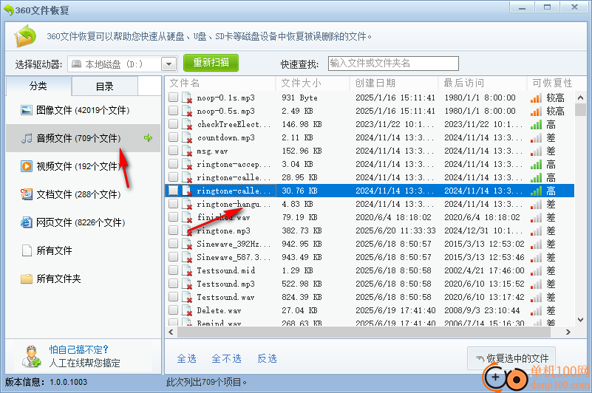
Task: Click the 重新扫描 rescan button
Action: [x=211, y=63]
